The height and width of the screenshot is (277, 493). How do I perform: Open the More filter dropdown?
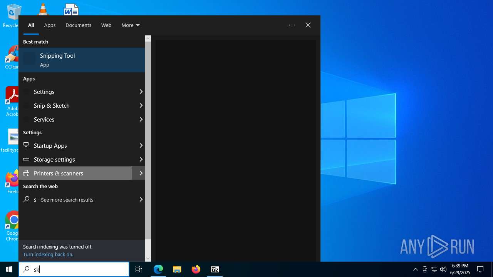pos(131,25)
